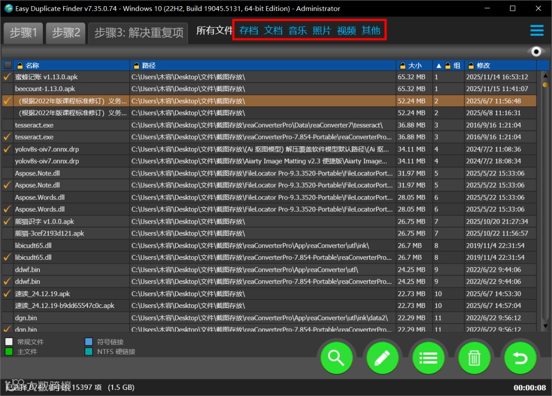The width and height of the screenshot is (552, 396).
Task: Uncheck 熊猫识字 v1.0.0.apk
Action: coord(7,221)
